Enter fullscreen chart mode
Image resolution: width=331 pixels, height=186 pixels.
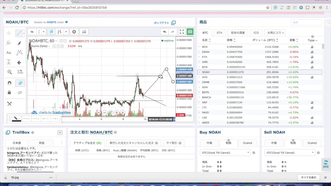pos(182,32)
